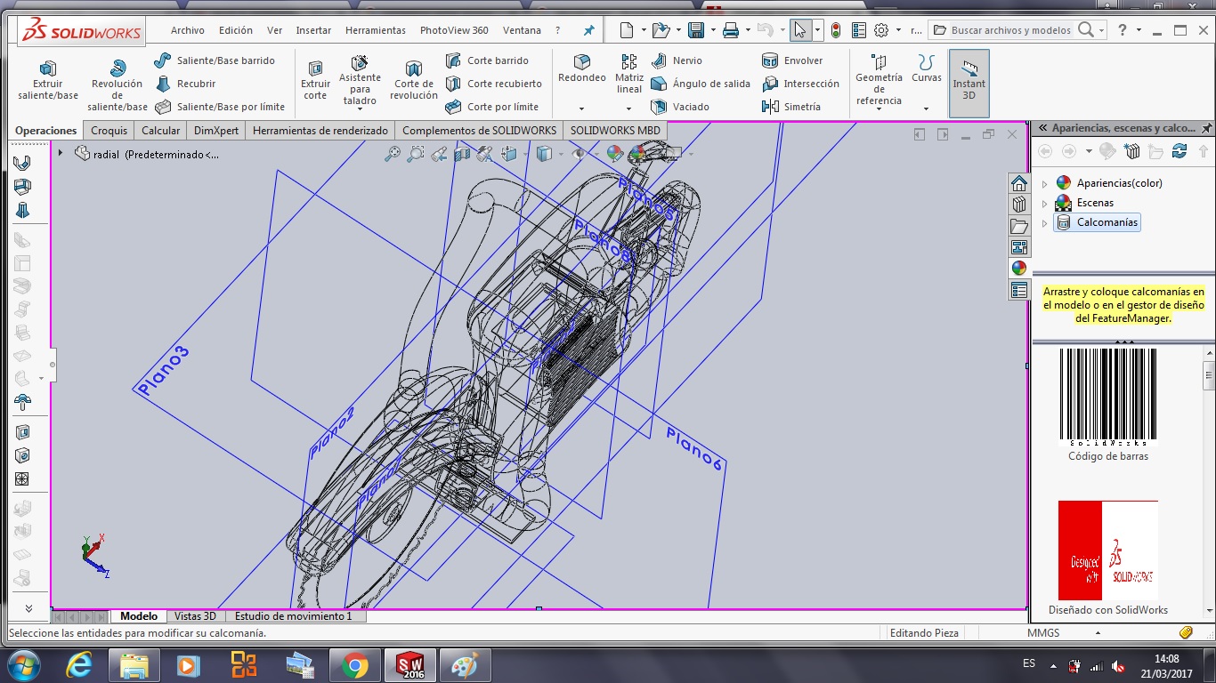The width and height of the screenshot is (1216, 683).
Task: Open the Curvas tool
Action: [927, 69]
